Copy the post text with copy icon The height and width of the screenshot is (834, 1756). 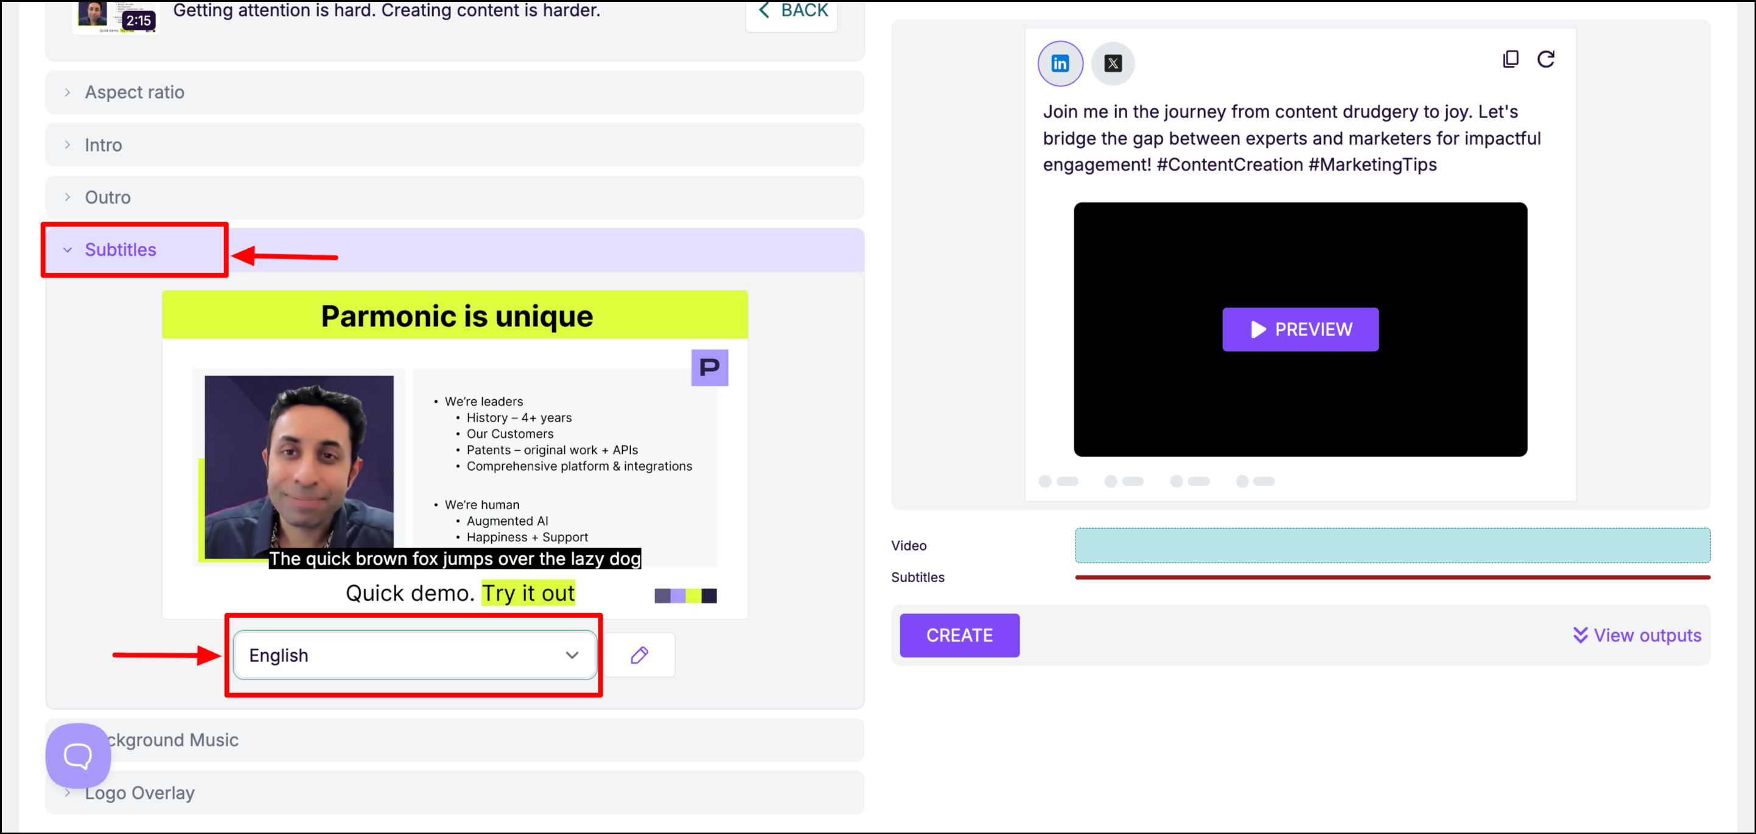click(x=1510, y=59)
